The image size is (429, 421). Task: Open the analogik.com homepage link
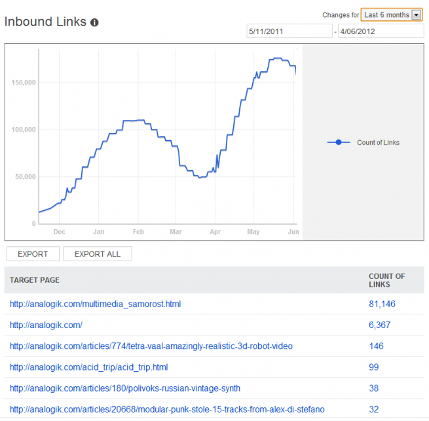[46, 325]
